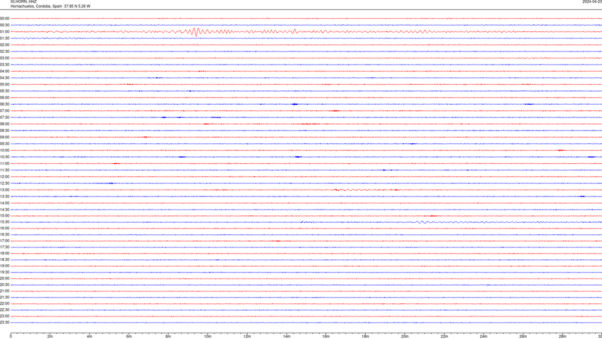This screenshot has width=602, height=339.
Task: Select the 13:00 trace time label
Action: point(4,190)
